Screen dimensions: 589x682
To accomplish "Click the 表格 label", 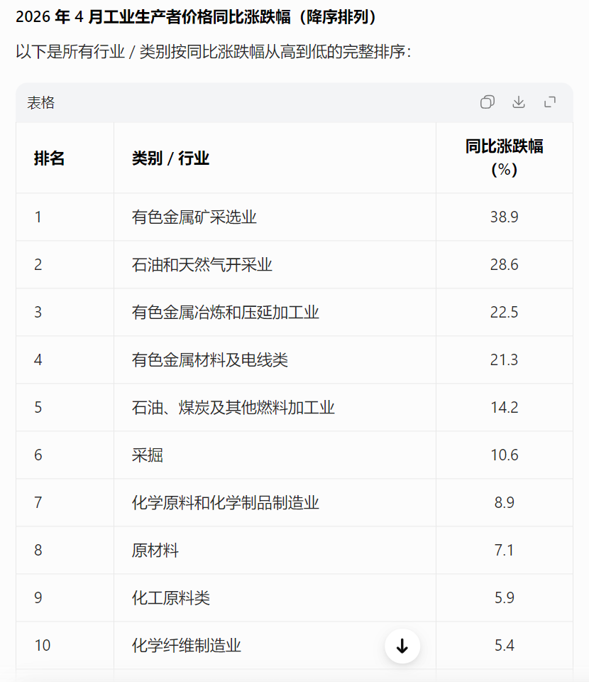I will pyautogui.click(x=41, y=102).
